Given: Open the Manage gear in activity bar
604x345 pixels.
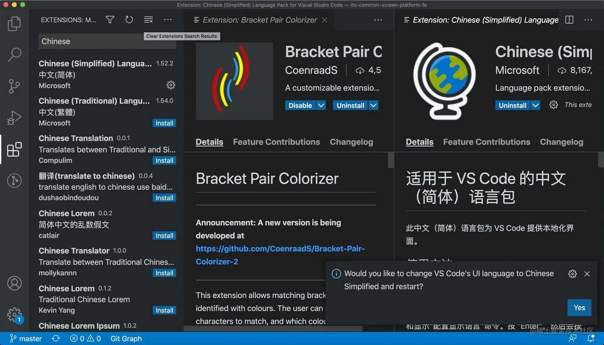Looking at the screenshot, I should click(x=14, y=315).
